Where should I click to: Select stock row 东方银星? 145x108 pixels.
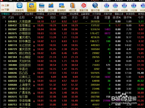click(x=72, y=105)
